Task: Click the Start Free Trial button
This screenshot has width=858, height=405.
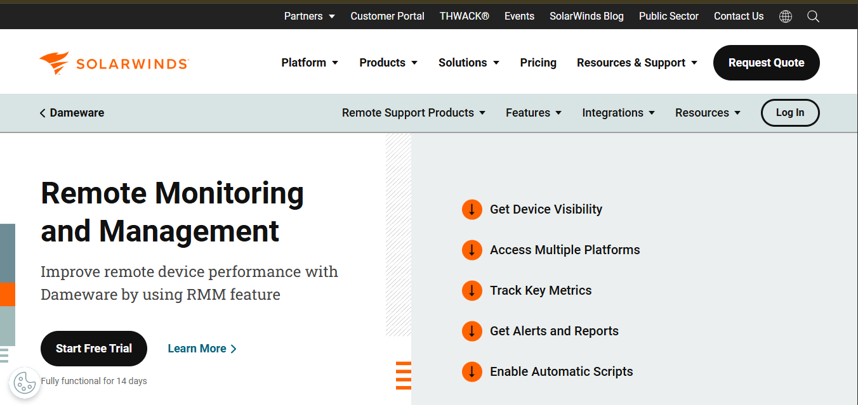Action: tap(93, 348)
